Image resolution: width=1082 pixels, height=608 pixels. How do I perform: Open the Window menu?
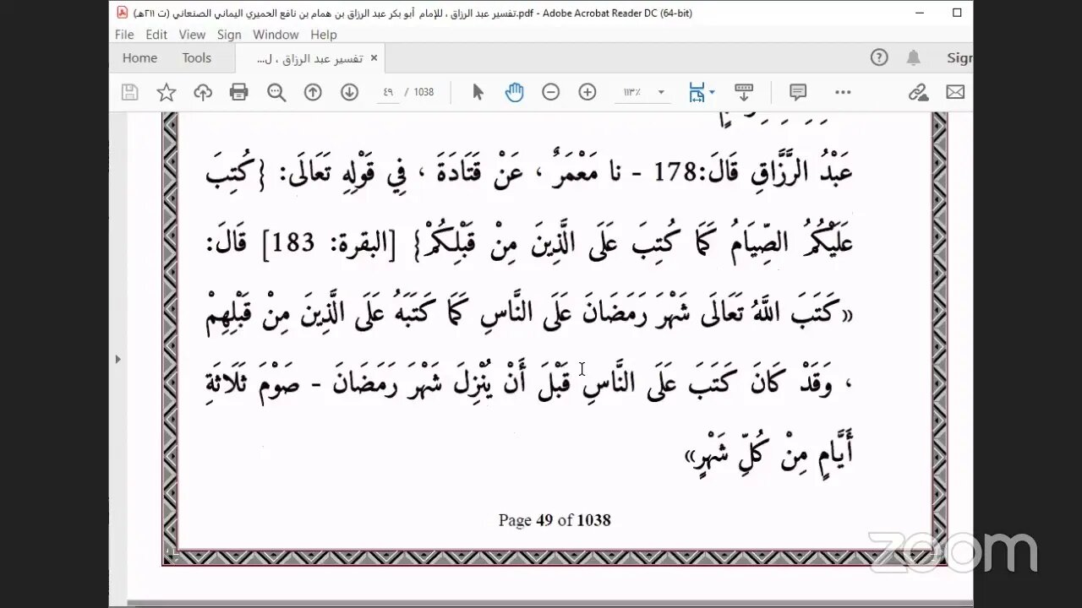pyautogui.click(x=276, y=35)
